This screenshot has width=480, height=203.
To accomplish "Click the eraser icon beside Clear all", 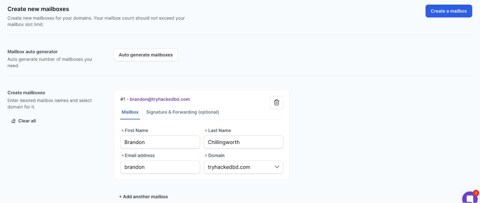I will [x=13, y=121].
